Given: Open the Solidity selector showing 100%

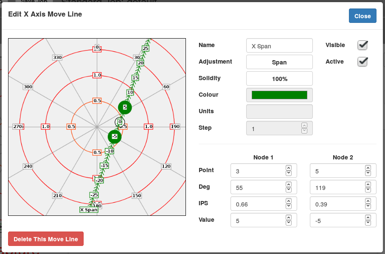Looking at the screenshot, I should point(279,78).
